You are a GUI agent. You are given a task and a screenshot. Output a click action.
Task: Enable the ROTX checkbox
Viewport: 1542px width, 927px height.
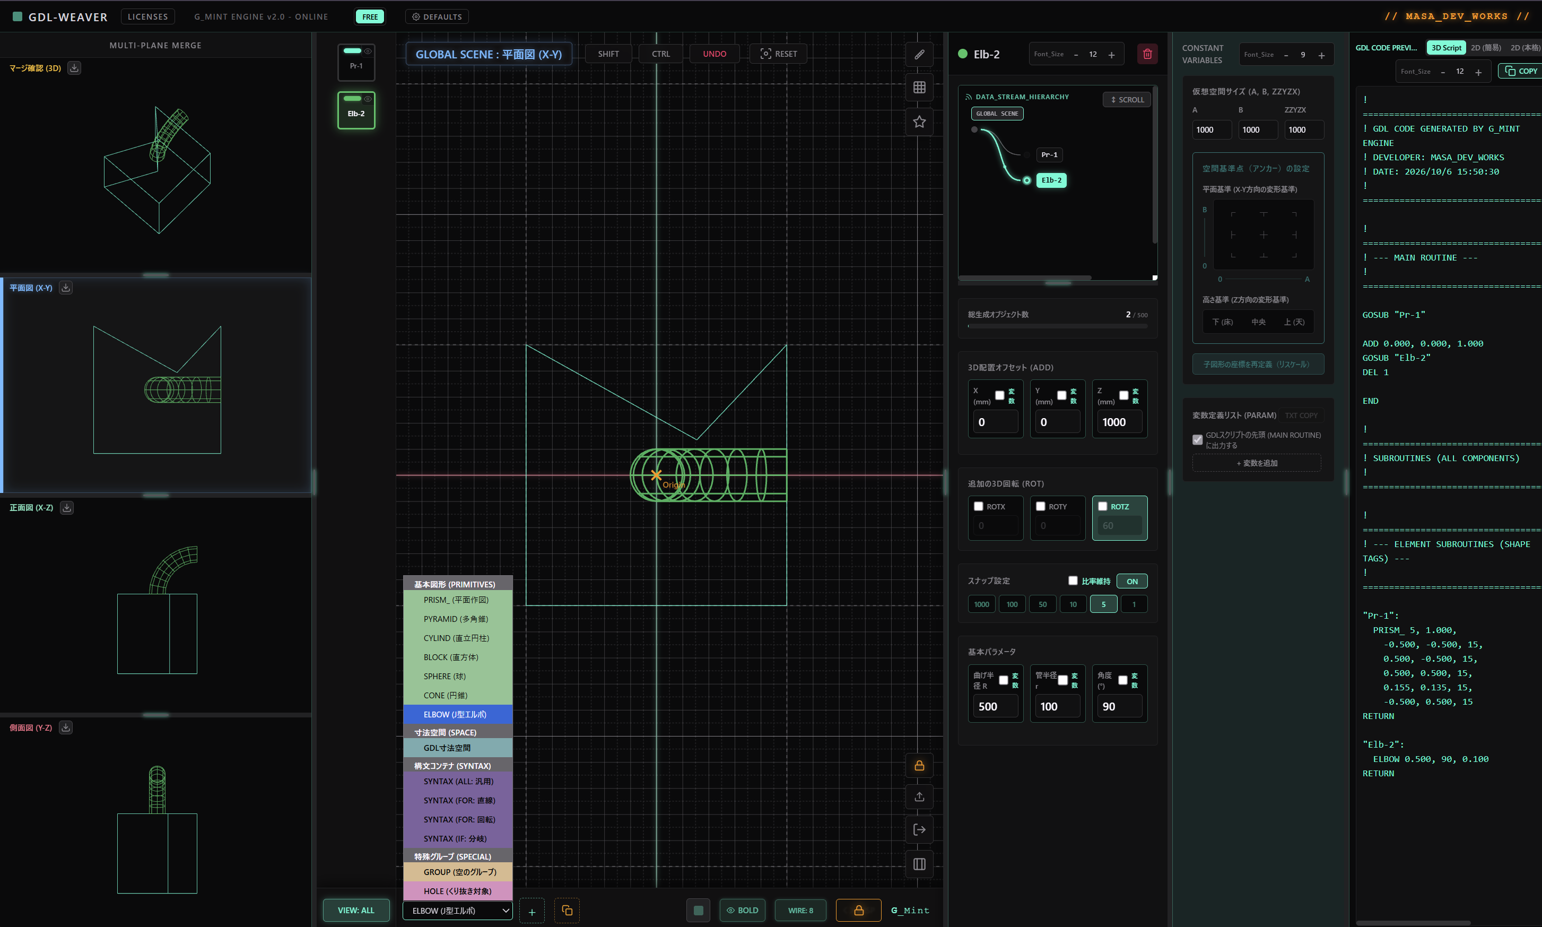tap(978, 506)
